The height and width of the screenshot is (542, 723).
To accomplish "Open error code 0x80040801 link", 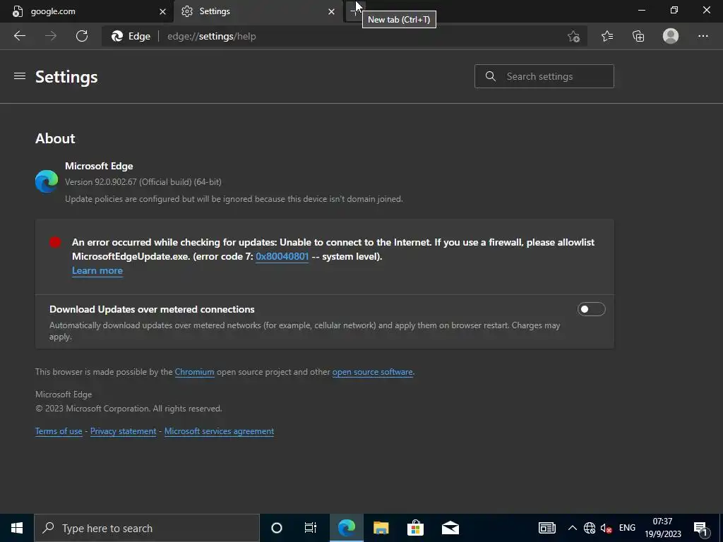I will [x=282, y=256].
